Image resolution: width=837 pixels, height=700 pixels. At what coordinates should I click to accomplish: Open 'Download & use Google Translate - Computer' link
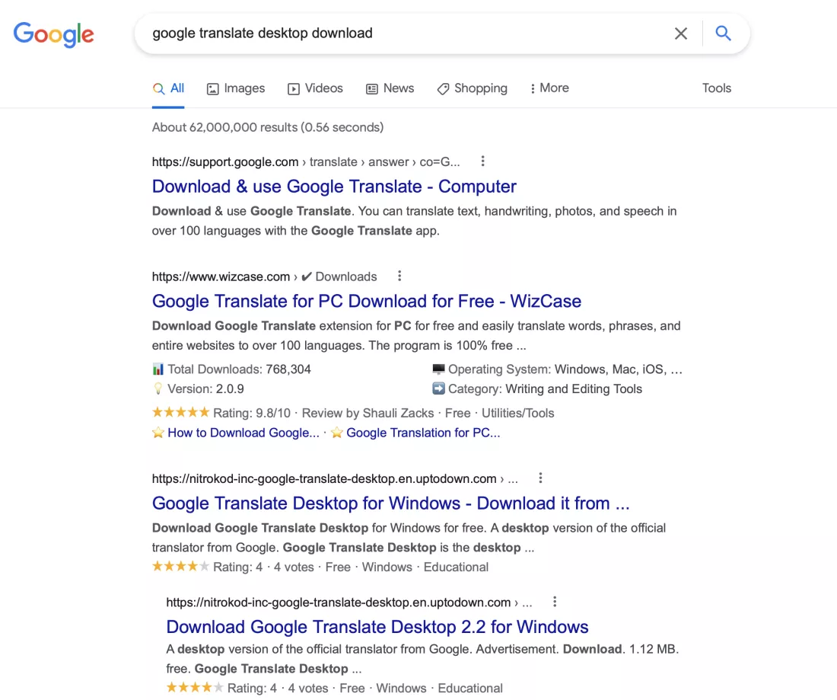click(334, 186)
